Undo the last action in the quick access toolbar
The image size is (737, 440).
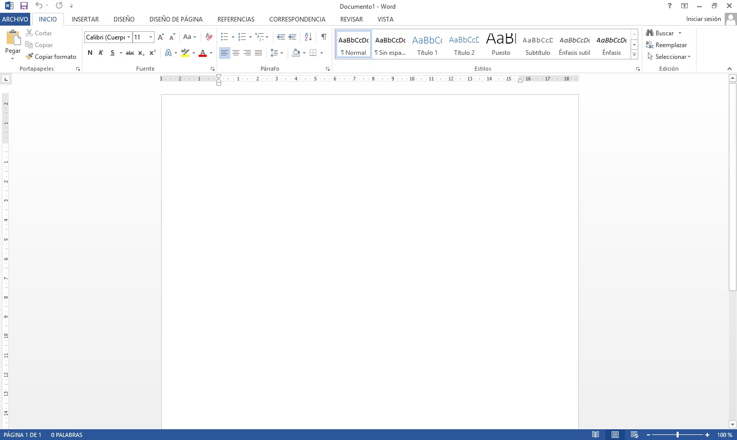pos(38,6)
